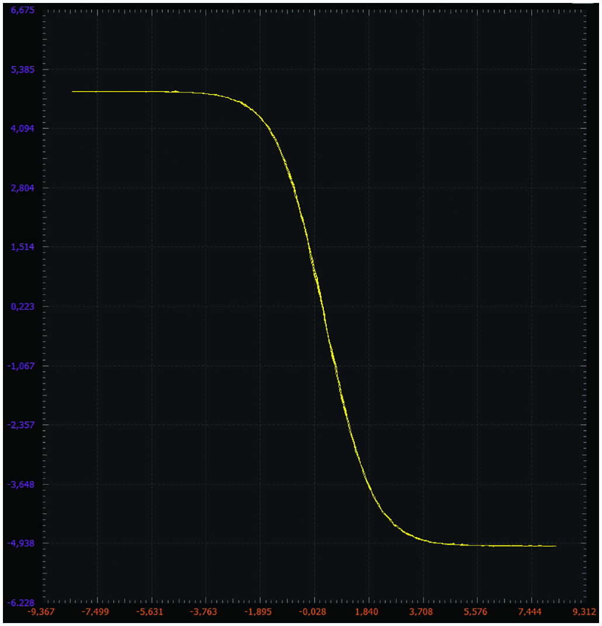The image size is (602, 626).
Task: Click the 5,576 X-axis tick label
Action: 476,612
